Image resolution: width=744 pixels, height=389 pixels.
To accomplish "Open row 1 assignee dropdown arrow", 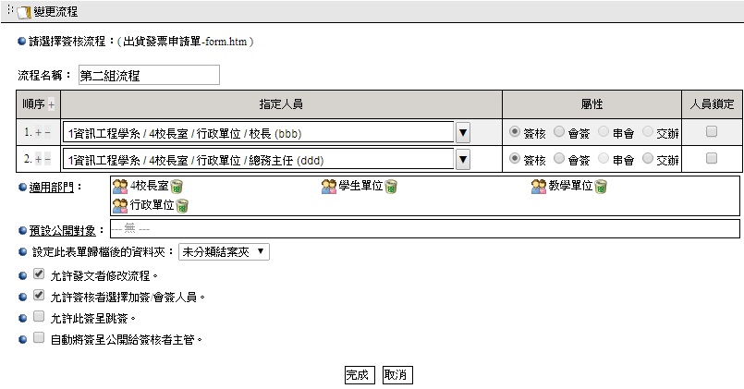I will pyautogui.click(x=463, y=133).
